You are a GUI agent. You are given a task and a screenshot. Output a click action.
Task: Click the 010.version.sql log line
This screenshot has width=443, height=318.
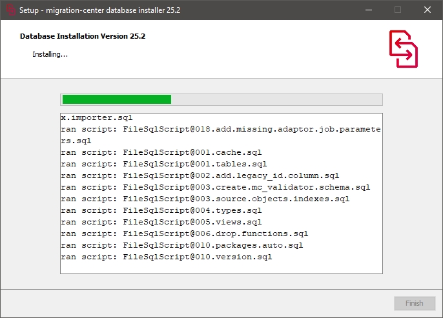(x=167, y=257)
